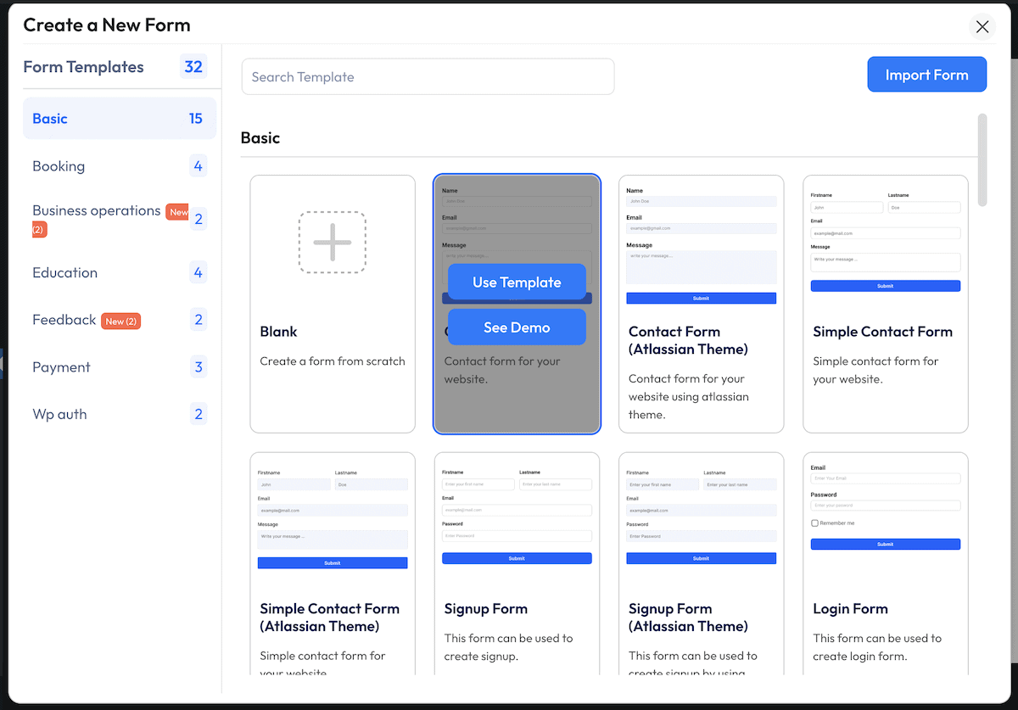The width and height of the screenshot is (1018, 710).
Task: Click the Blank card title
Action: coord(278,332)
